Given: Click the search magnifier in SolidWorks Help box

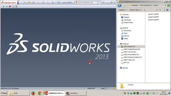Looking at the screenshot, I should pos(98,2).
